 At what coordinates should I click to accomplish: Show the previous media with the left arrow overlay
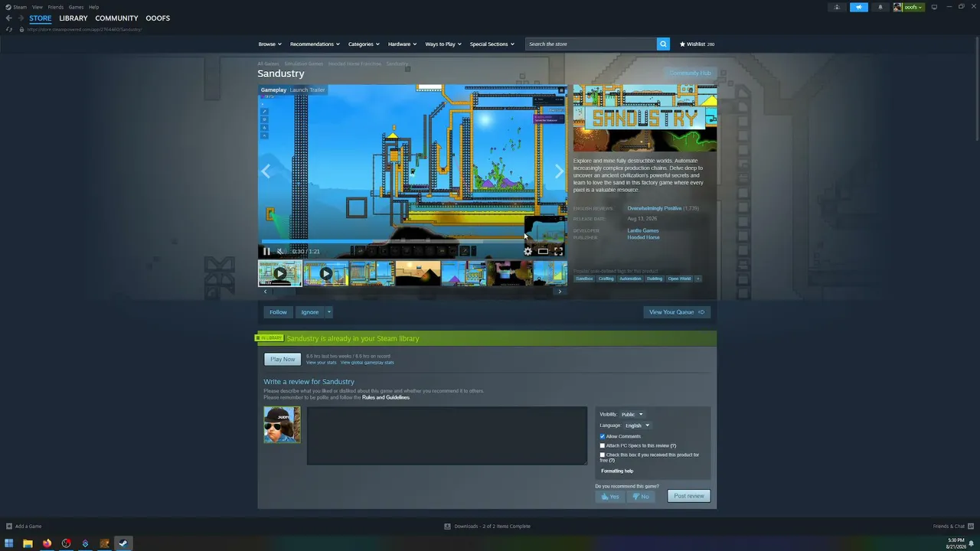[x=266, y=171]
